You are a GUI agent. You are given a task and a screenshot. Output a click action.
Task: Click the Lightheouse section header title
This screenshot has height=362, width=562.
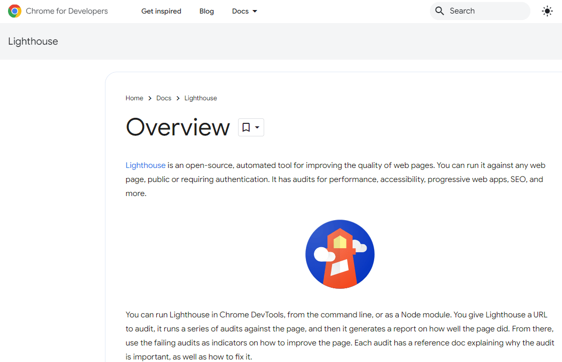33,41
